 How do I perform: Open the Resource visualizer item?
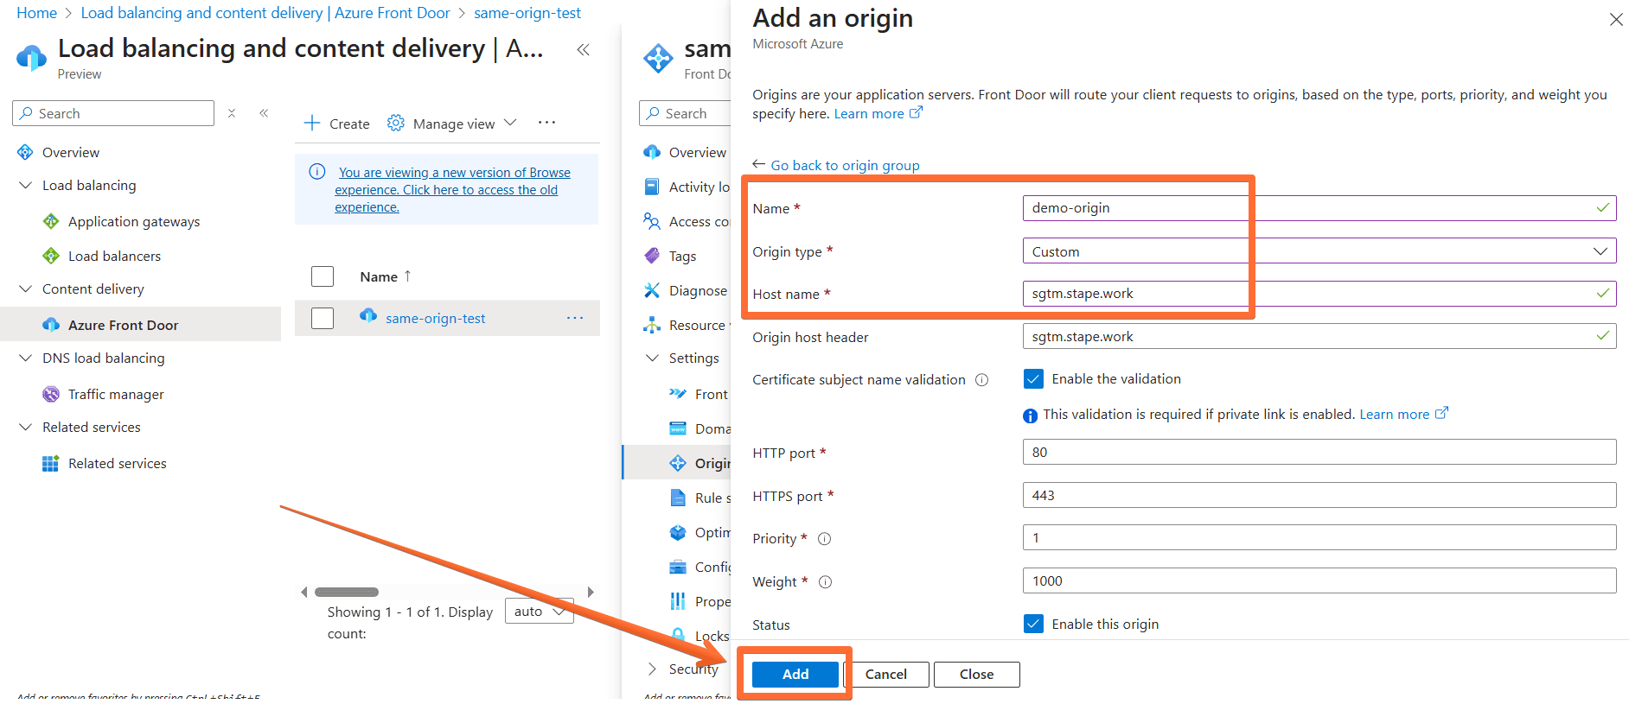click(687, 325)
